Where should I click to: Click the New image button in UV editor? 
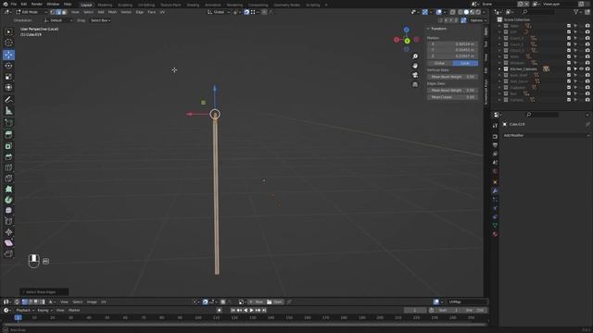point(256,302)
